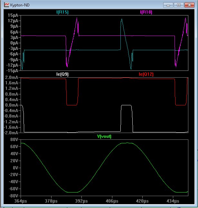
Task: Click the I(R18) trace label
Action: pos(146,12)
